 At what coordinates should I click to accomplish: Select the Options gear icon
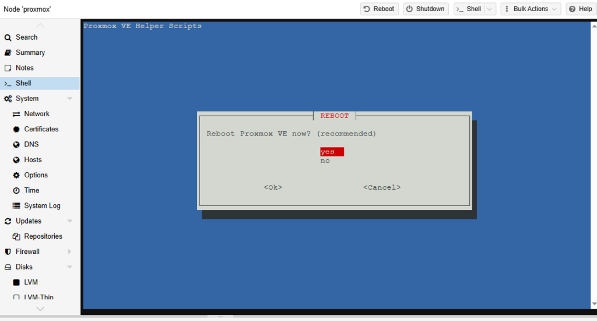[16, 175]
